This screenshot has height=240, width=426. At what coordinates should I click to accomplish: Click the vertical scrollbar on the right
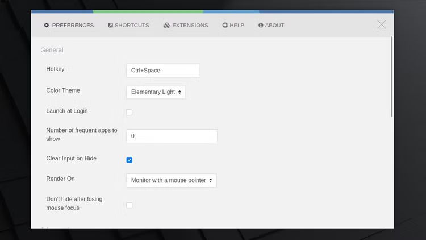[391, 77]
